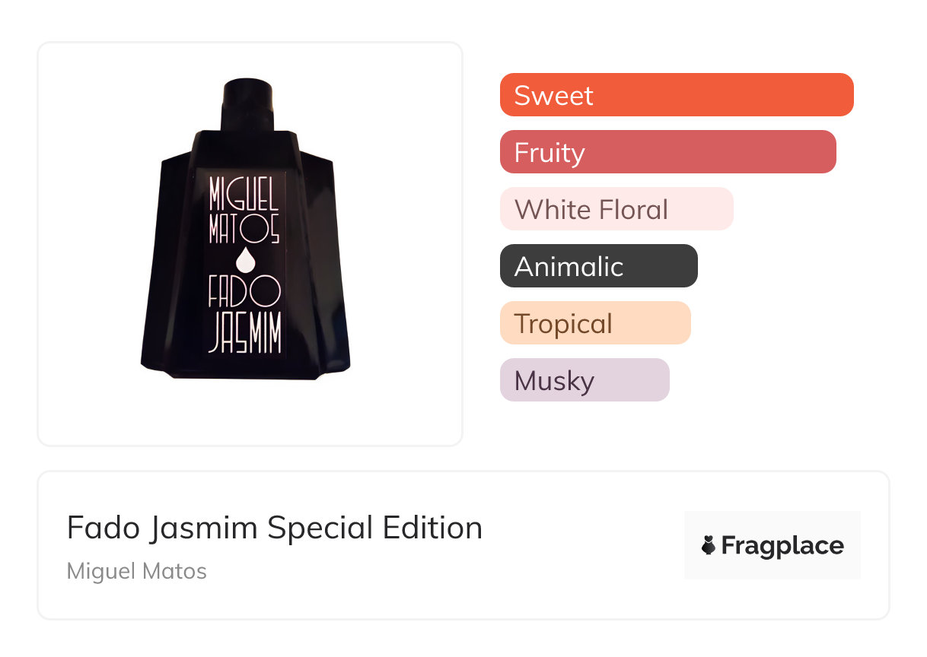Select the Fruity accord bar

click(x=667, y=152)
